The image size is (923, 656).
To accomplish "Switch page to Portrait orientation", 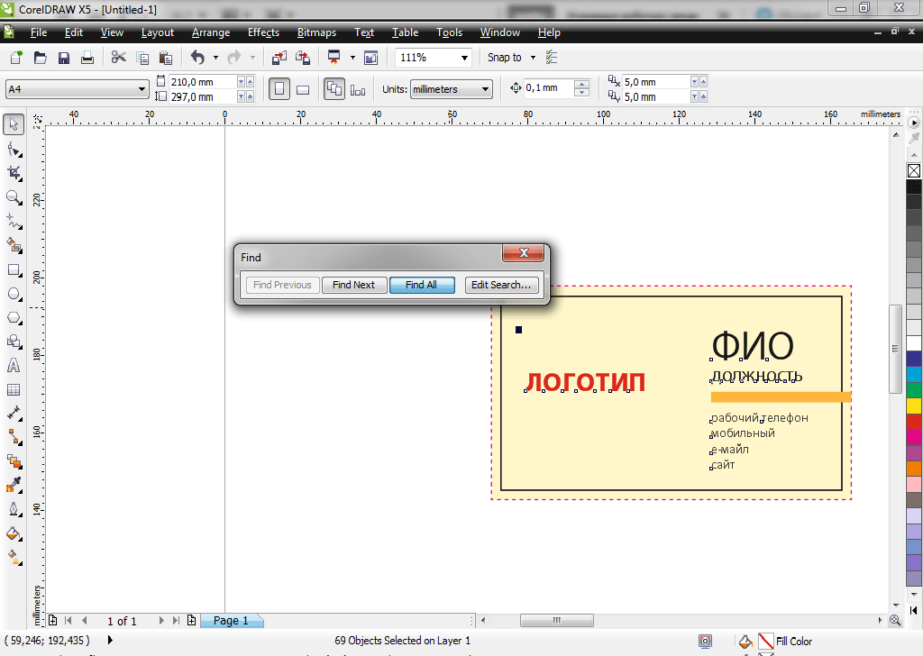I will pyautogui.click(x=279, y=89).
